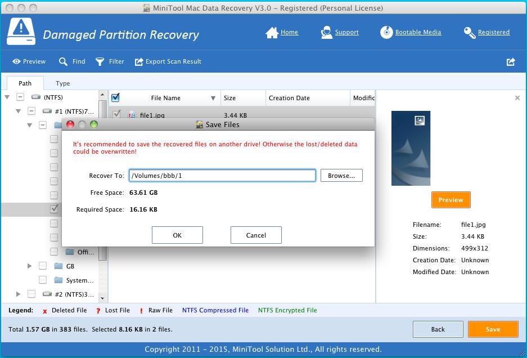The image size is (527, 358).
Task: Toggle the (NTFS) root disk checkbox
Action: click(20, 97)
